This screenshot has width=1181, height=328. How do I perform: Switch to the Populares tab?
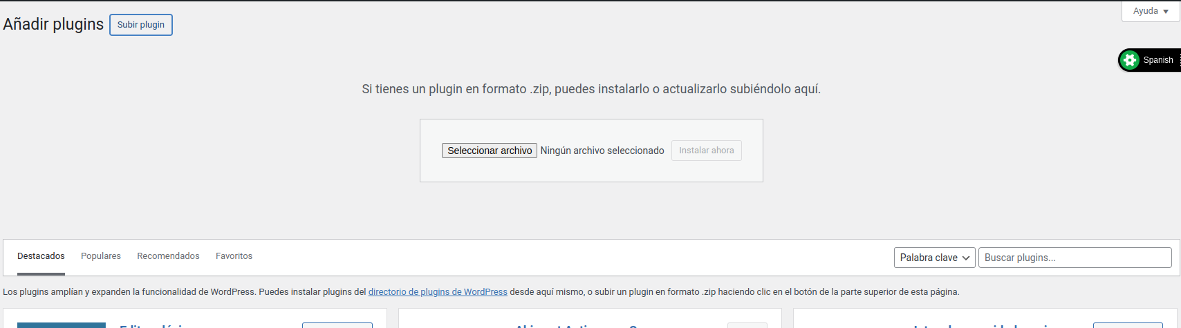(101, 256)
